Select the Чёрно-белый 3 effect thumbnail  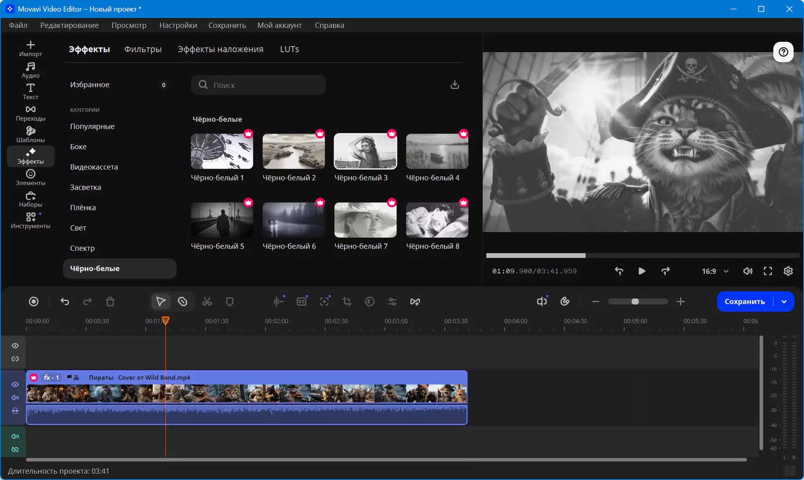pyautogui.click(x=365, y=151)
